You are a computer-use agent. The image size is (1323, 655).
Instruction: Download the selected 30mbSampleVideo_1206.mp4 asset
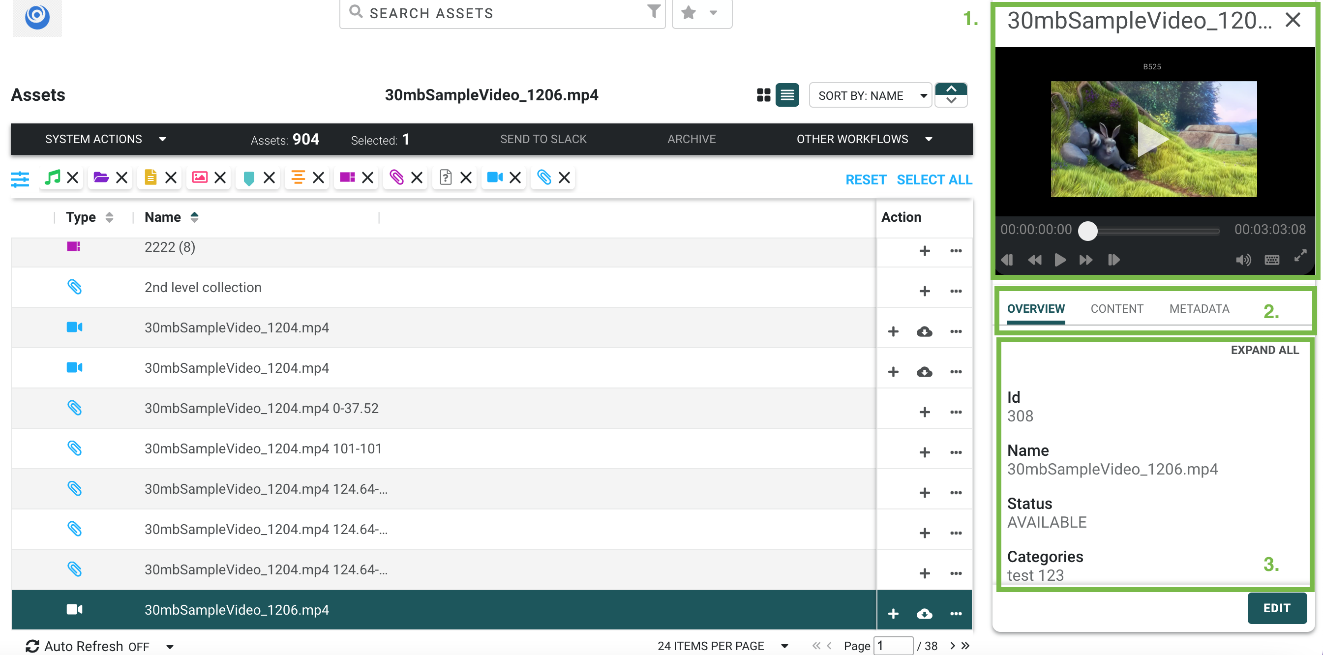tap(924, 613)
